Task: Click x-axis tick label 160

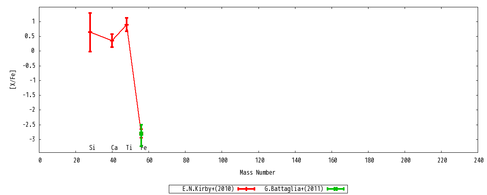Action: coord(332,160)
